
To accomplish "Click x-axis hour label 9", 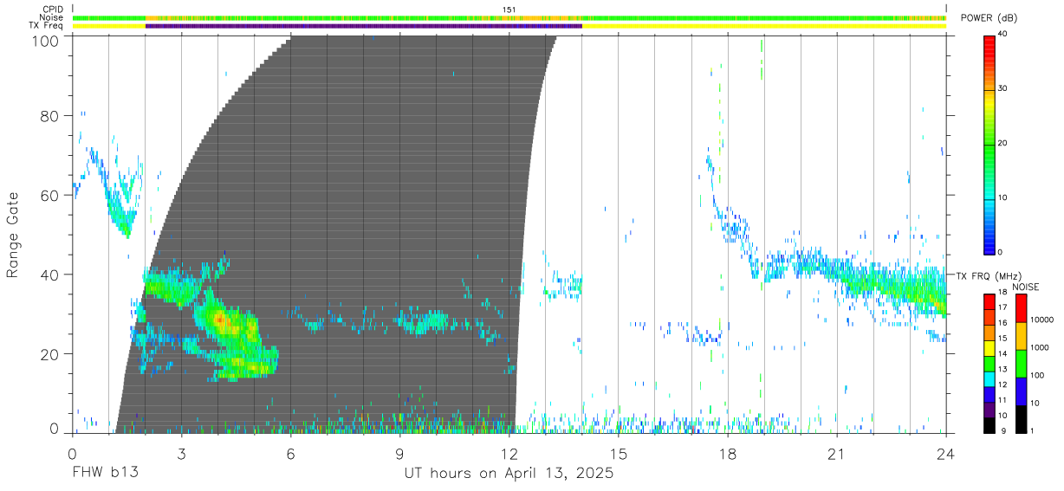I will (x=399, y=454).
